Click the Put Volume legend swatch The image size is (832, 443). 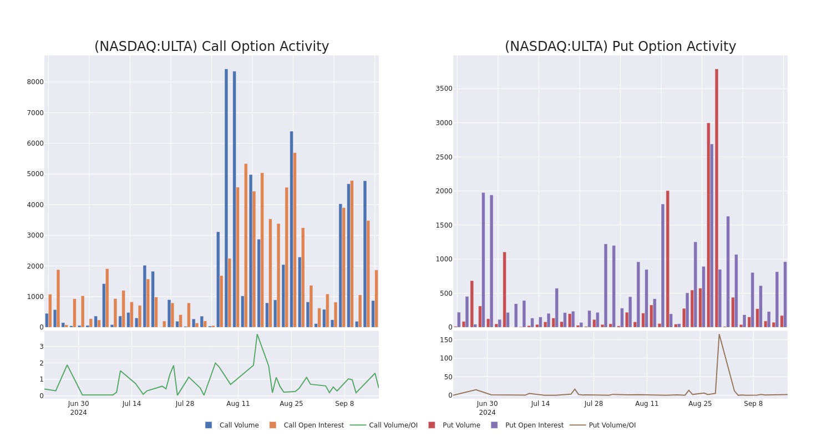click(x=432, y=425)
